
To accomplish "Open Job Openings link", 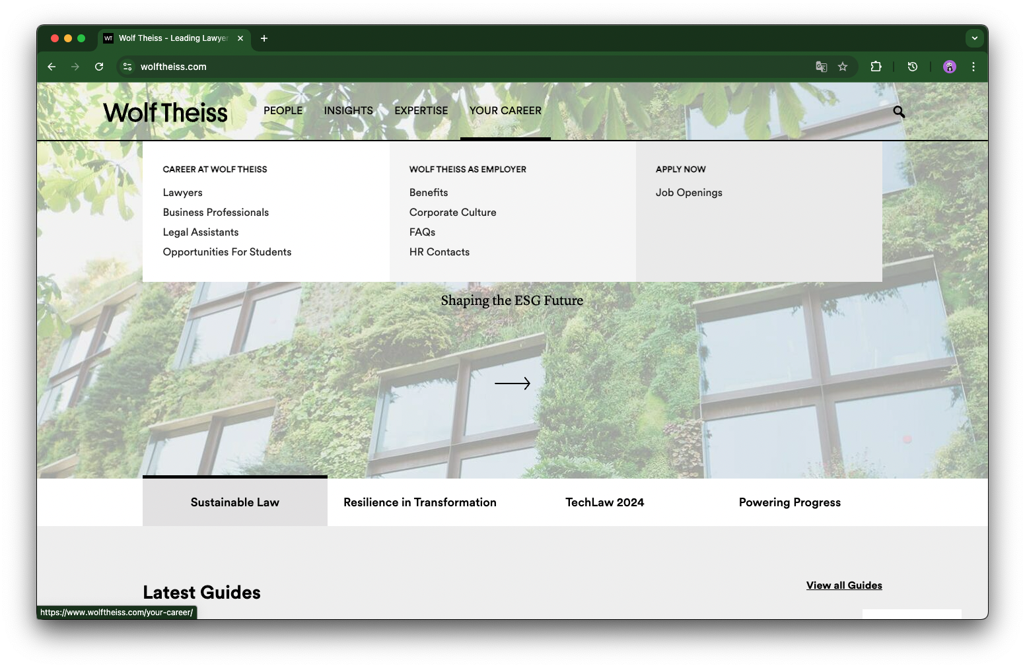I will (689, 193).
